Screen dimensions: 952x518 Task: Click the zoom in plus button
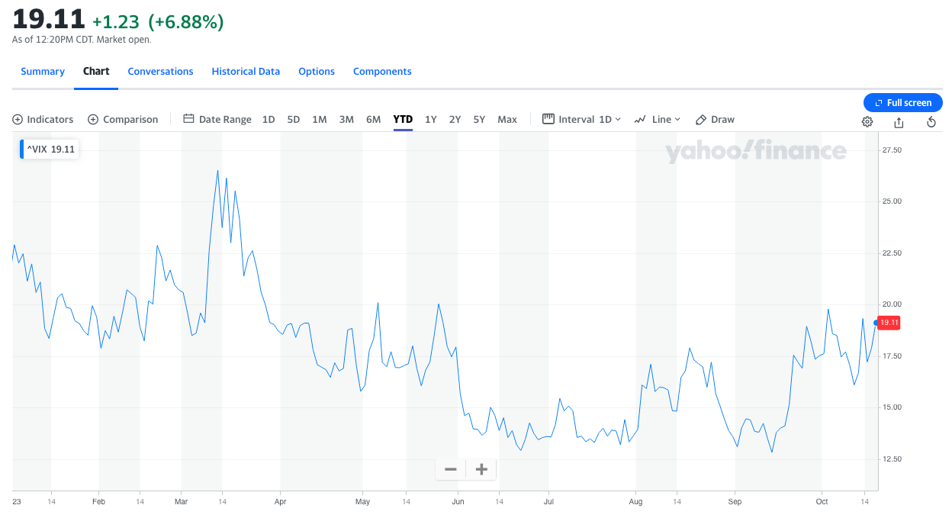[481, 469]
